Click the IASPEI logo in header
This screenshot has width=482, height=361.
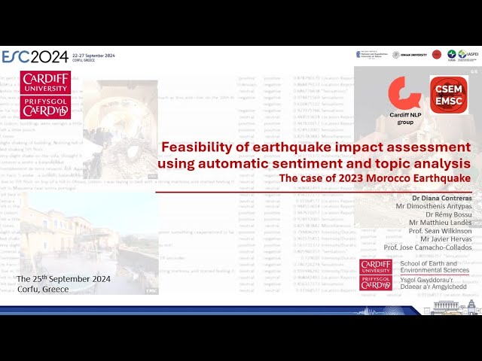tap(468, 55)
